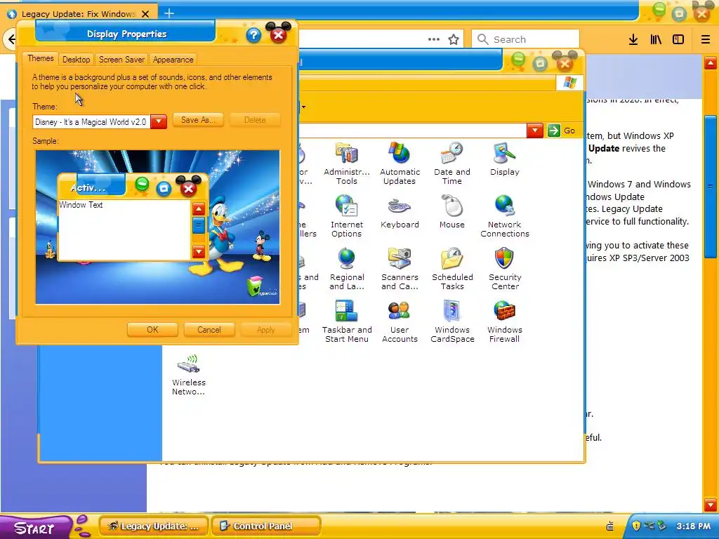Screen dimensions: 719x539
Task: Bookmark page with the browser star icon
Action: [454, 39]
